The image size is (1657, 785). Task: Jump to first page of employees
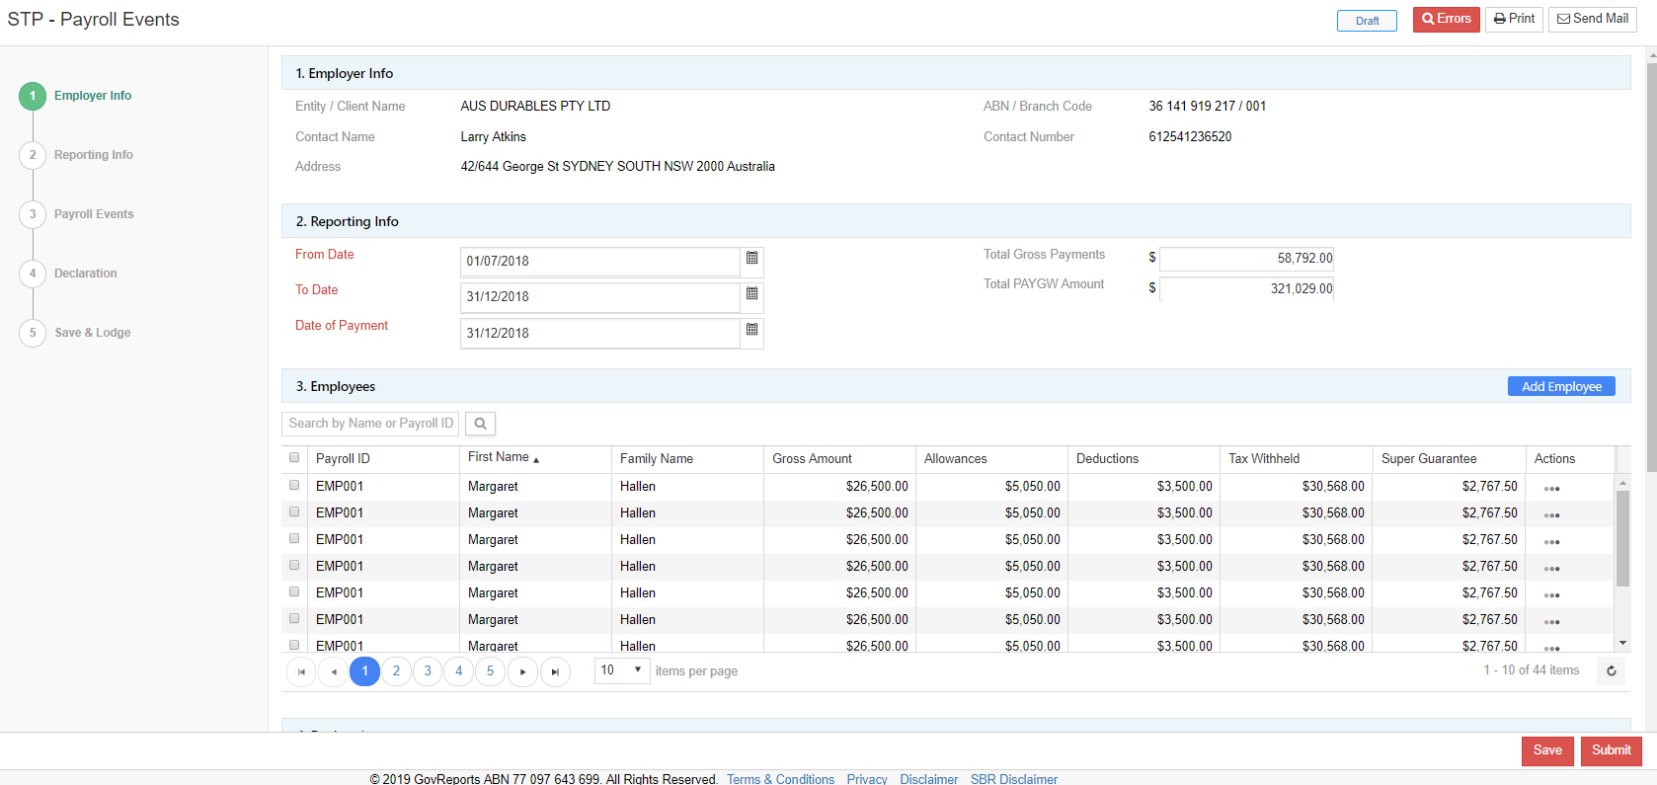[301, 671]
